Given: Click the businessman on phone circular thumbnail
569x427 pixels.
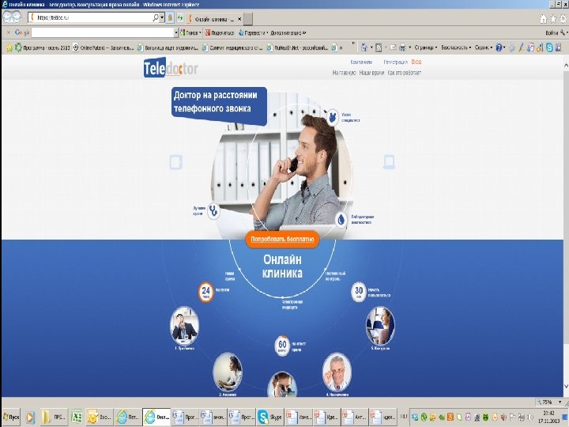Looking at the screenshot, I should (184, 326).
